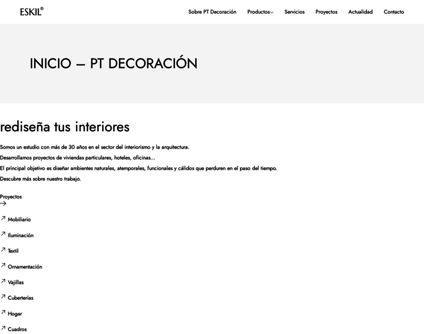The image size is (424, 334).
Task: Click the diagonal arrow icon beside Cuberterías
Action: [x=3, y=297]
